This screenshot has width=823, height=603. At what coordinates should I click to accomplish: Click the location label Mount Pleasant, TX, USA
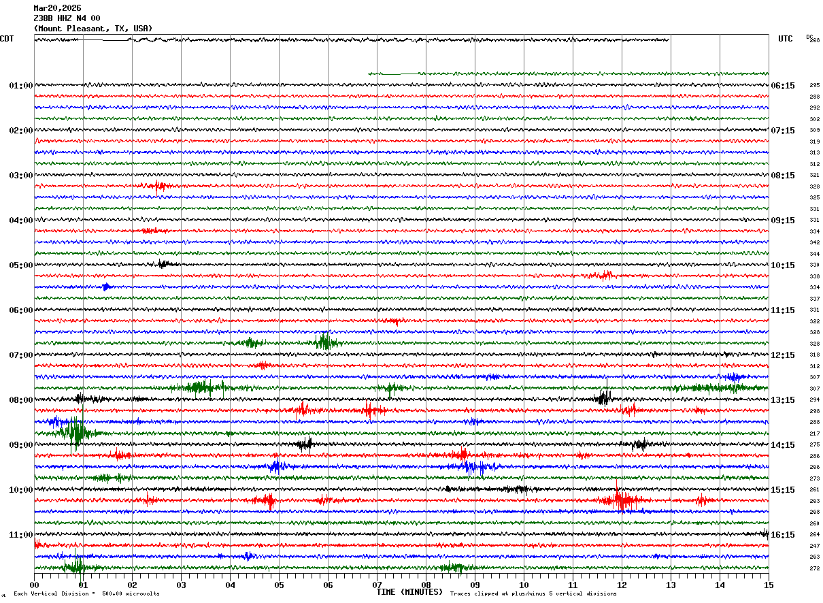[x=93, y=29]
